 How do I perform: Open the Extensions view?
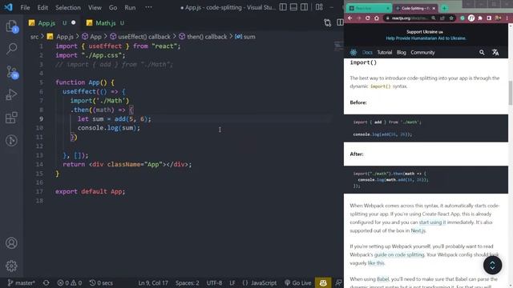pyautogui.click(x=11, y=118)
